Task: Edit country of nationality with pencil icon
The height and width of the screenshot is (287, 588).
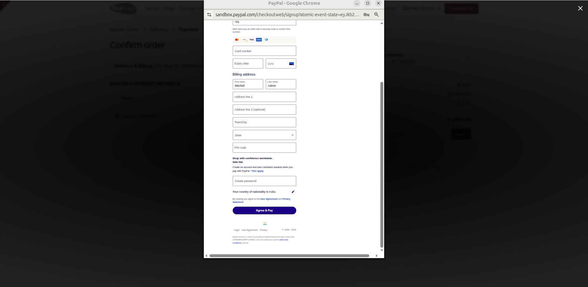Action: [293, 192]
